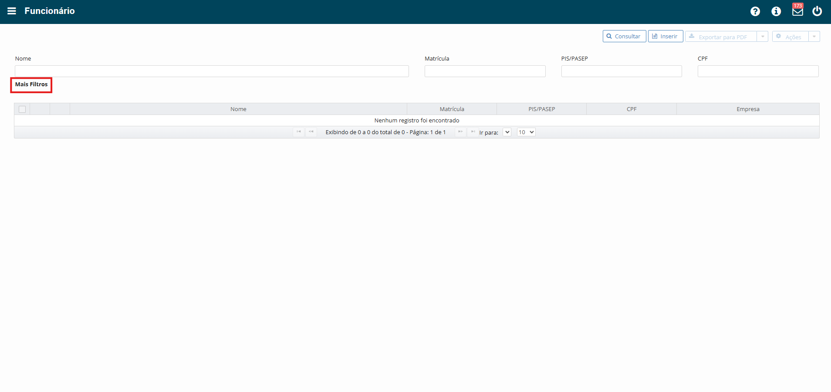Sort by the Nome column header

pyautogui.click(x=238, y=109)
